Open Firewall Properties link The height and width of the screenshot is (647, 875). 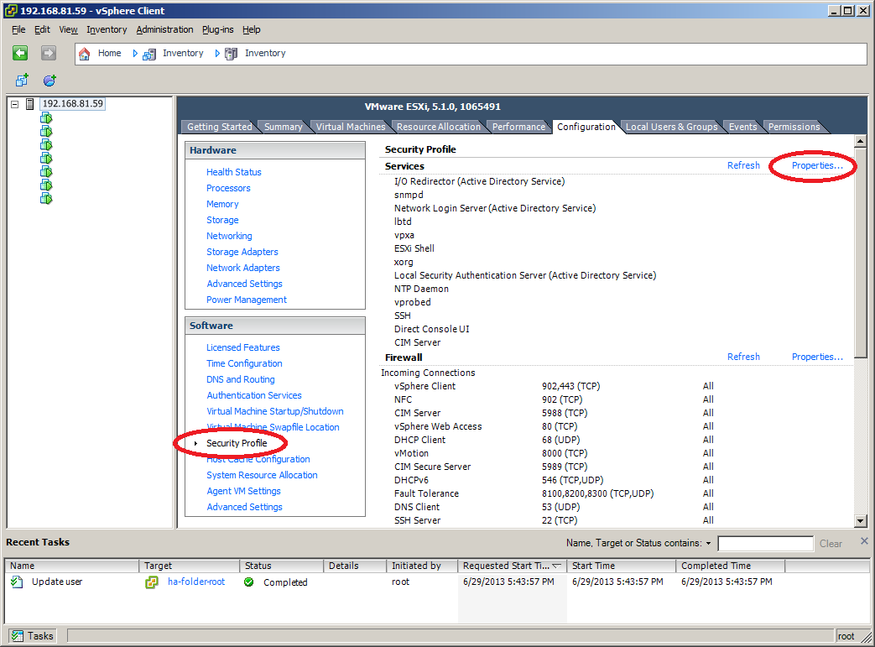click(817, 357)
